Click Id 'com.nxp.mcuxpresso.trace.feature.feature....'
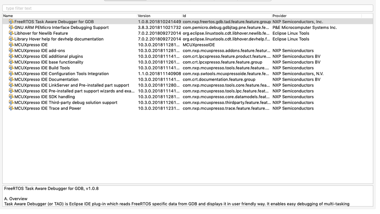380x214 pixels. tap(226, 109)
